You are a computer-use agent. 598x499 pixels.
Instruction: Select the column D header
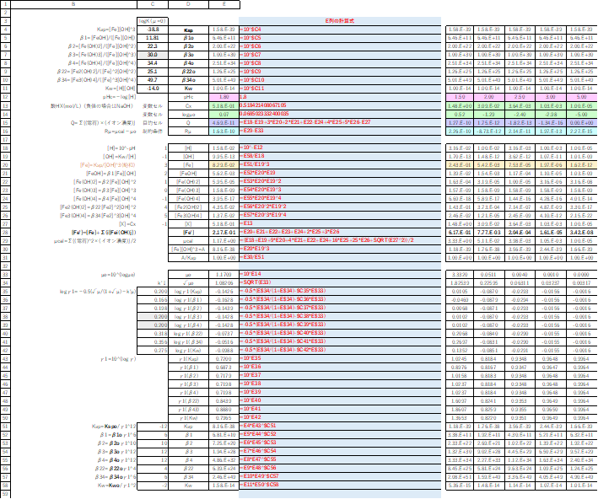[x=188, y=4]
